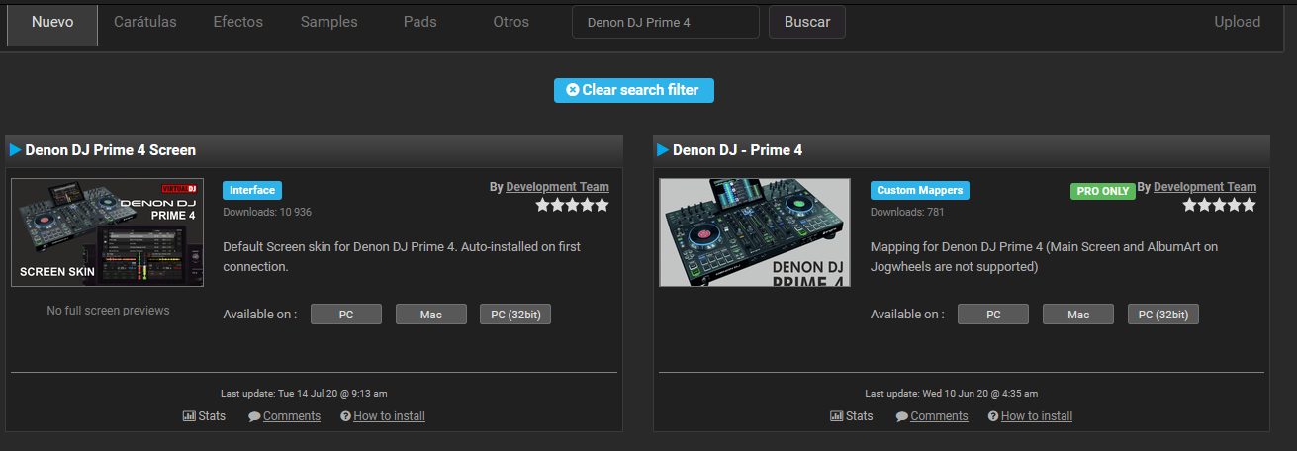View the Denon DJ Prime 4 mapper thumbnail

755,232
